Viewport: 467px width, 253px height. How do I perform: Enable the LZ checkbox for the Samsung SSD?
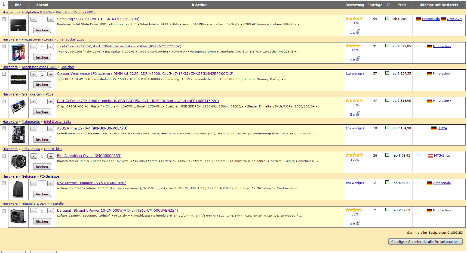[387, 18]
